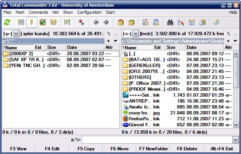
Task: Click right panel scrollbar up arrow
Action: [236, 54]
